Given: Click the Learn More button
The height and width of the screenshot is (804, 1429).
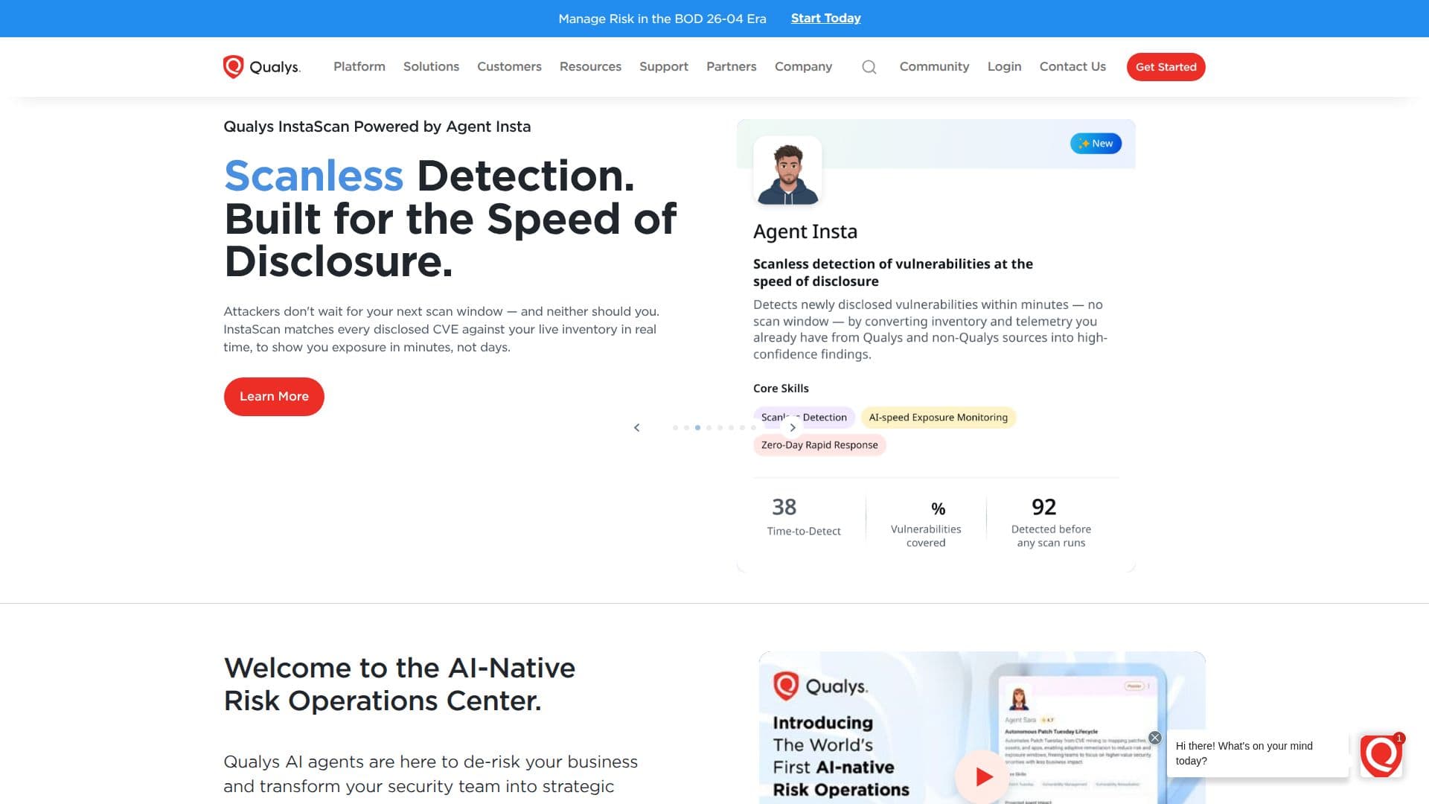Looking at the screenshot, I should tap(274, 397).
